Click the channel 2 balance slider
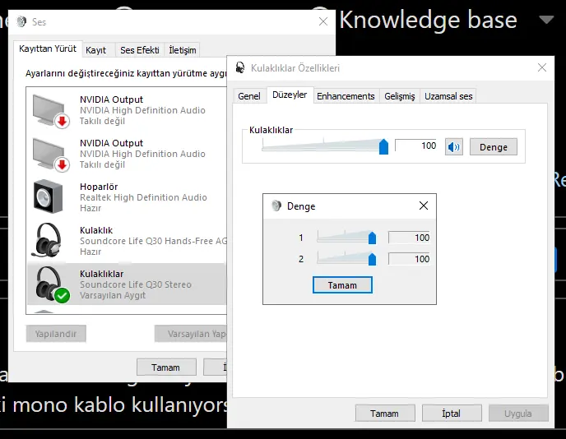 (346, 259)
